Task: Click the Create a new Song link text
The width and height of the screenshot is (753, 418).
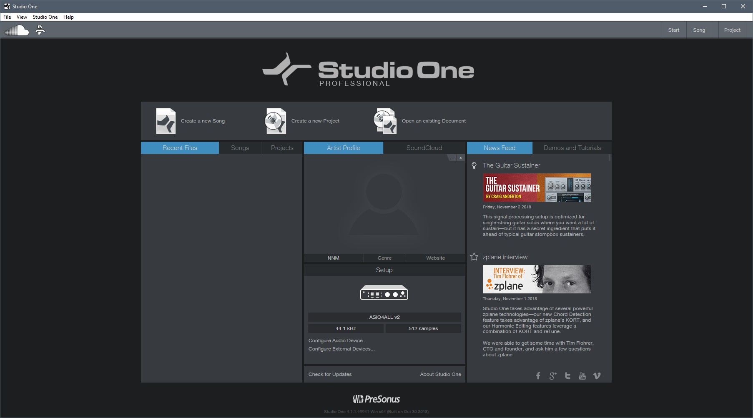Action: (203, 121)
